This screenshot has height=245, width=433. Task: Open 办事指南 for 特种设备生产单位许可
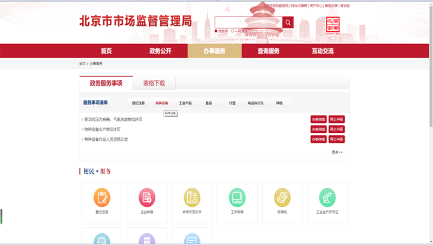coord(318,130)
